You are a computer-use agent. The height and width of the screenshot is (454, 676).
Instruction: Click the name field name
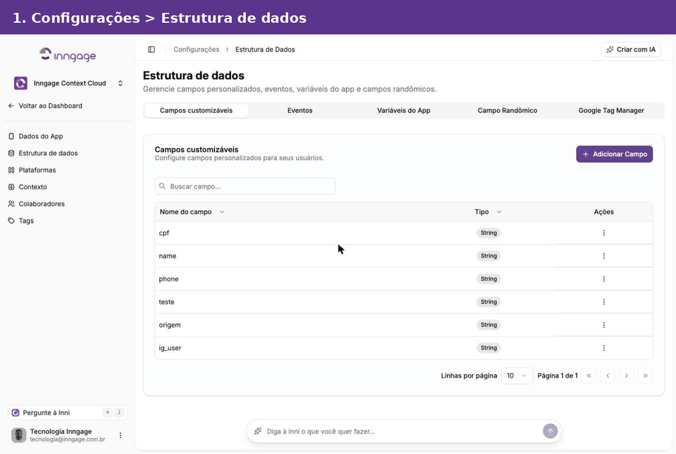coord(167,256)
